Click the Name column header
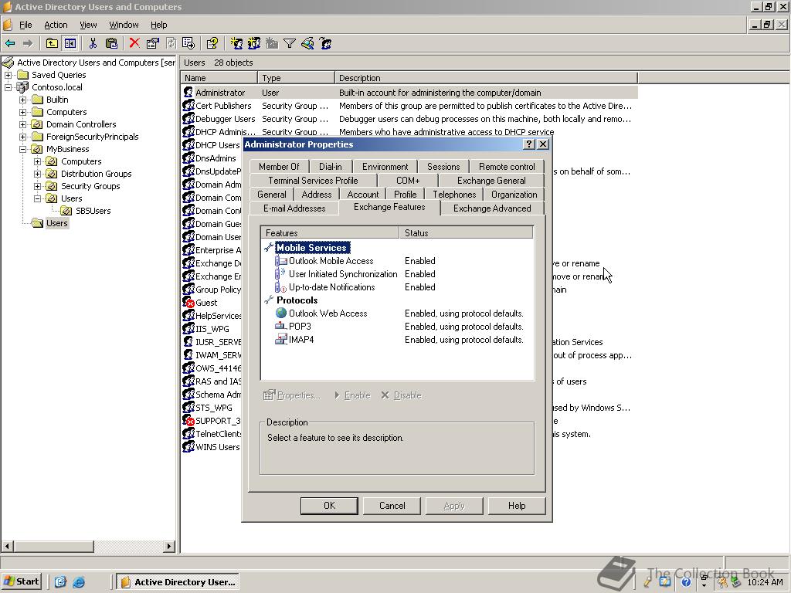Screen dimensions: 791x593 click(x=219, y=78)
